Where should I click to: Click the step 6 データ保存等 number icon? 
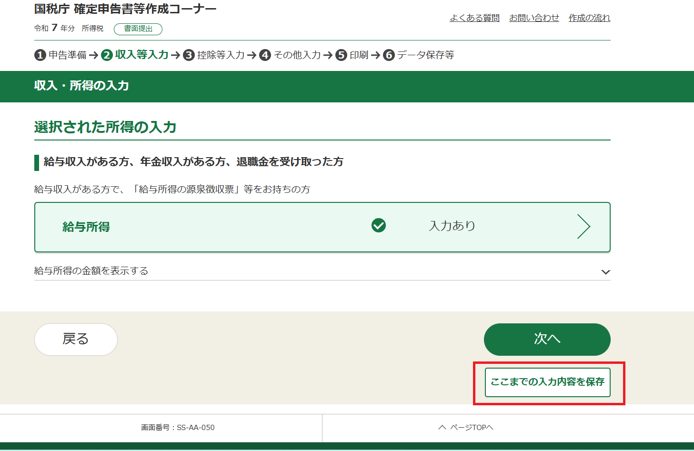tap(389, 55)
